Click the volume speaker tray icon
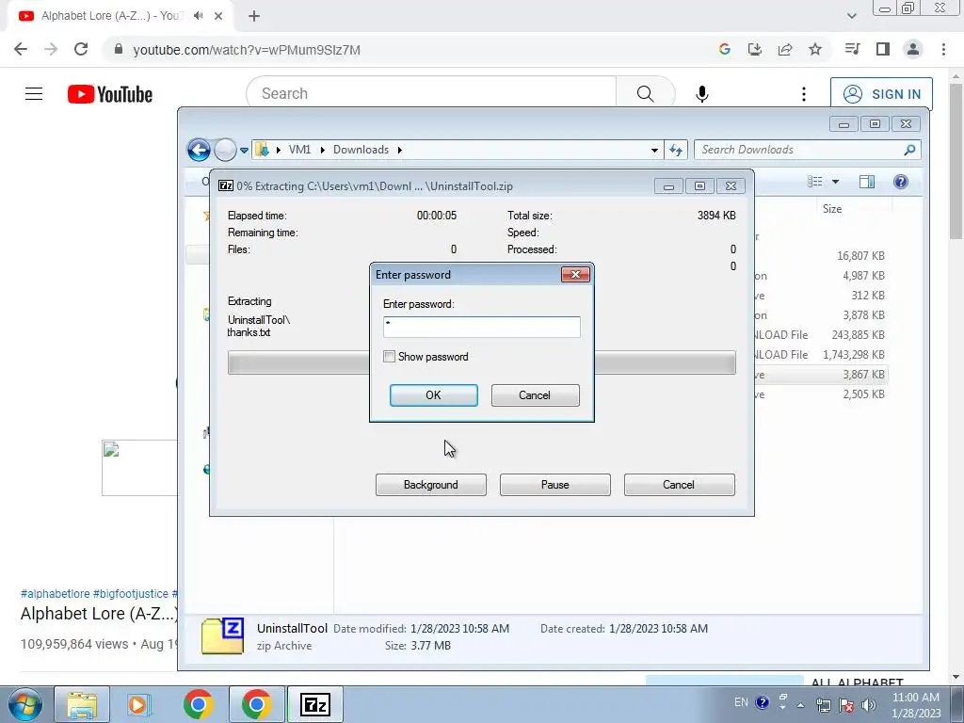Image resolution: width=964 pixels, height=723 pixels. pos(869,704)
